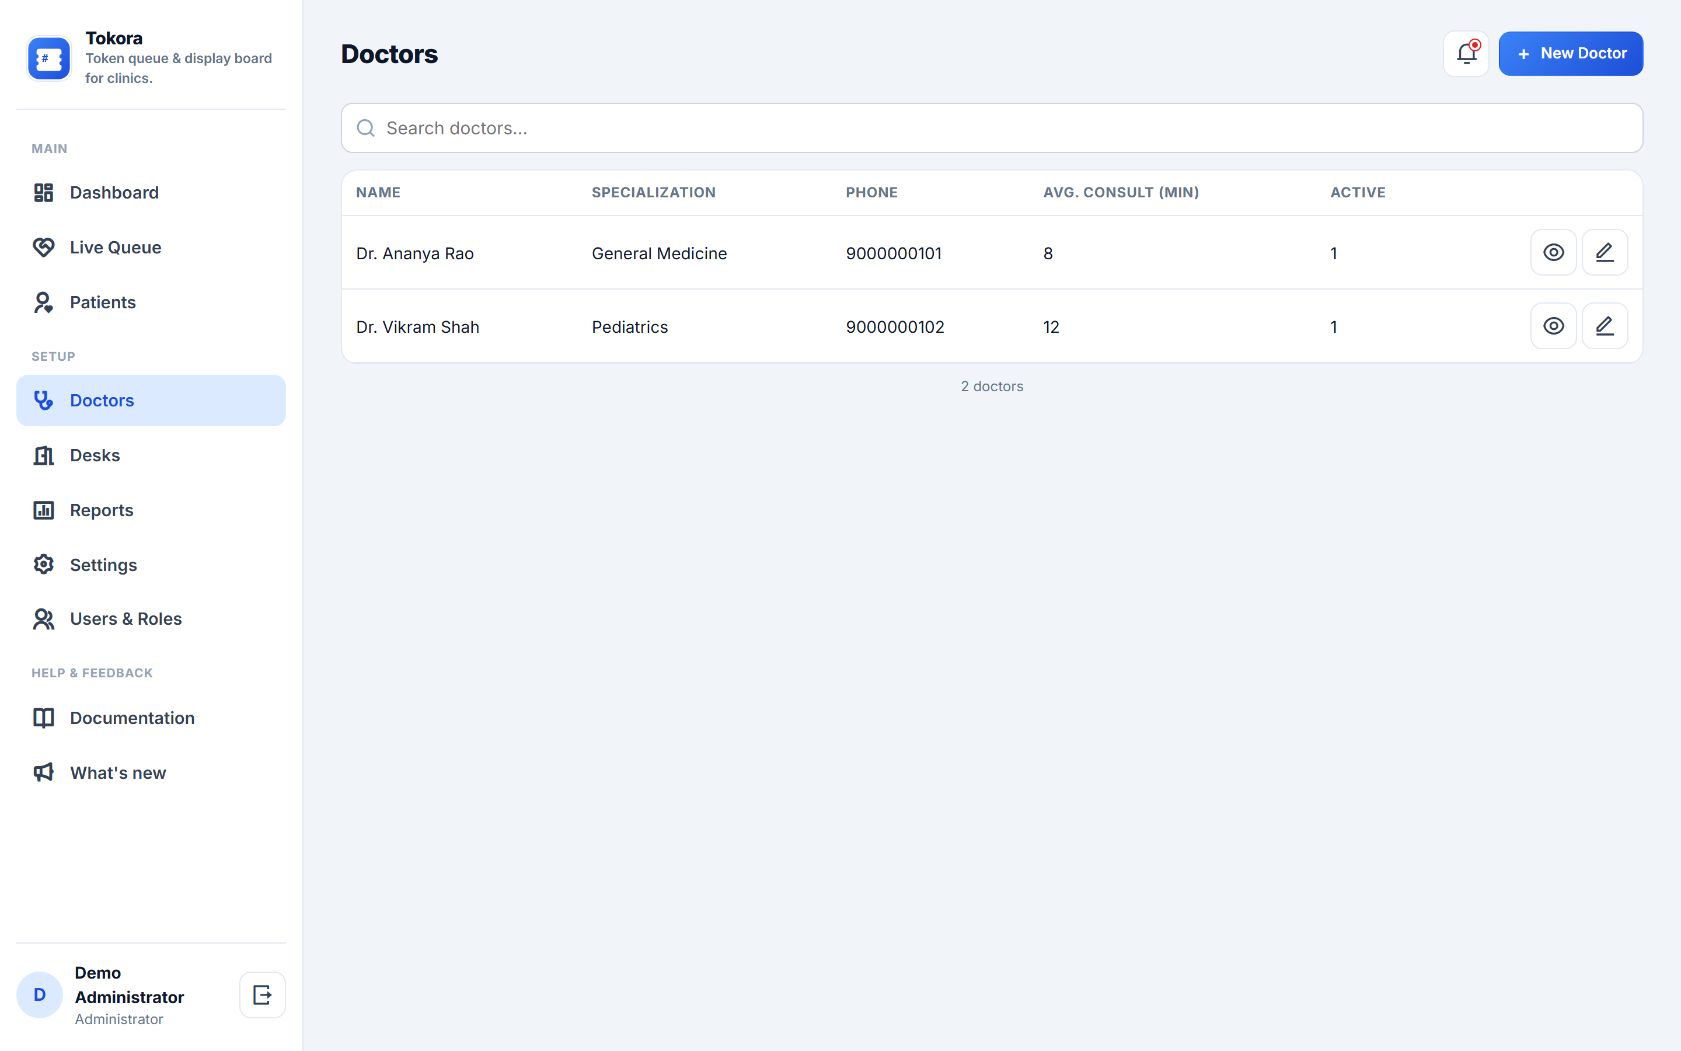Select Doctors in the sidebar

click(151, 401)
